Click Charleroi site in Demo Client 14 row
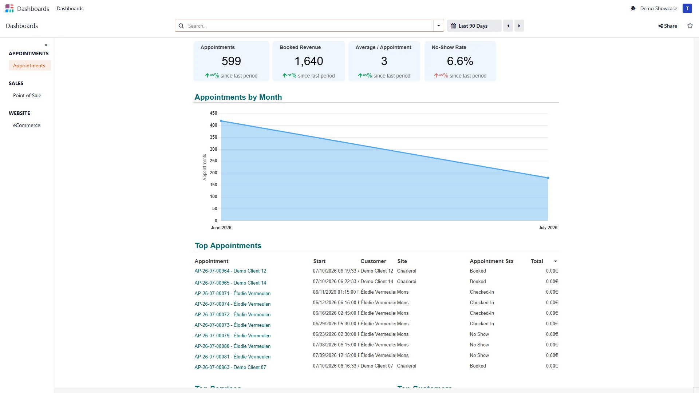 coord(406,282)
